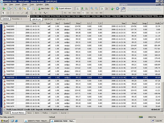The height and width of the screenshot is (123, 164).
Task: Open the Charts menu
Action: pos(25,4)
